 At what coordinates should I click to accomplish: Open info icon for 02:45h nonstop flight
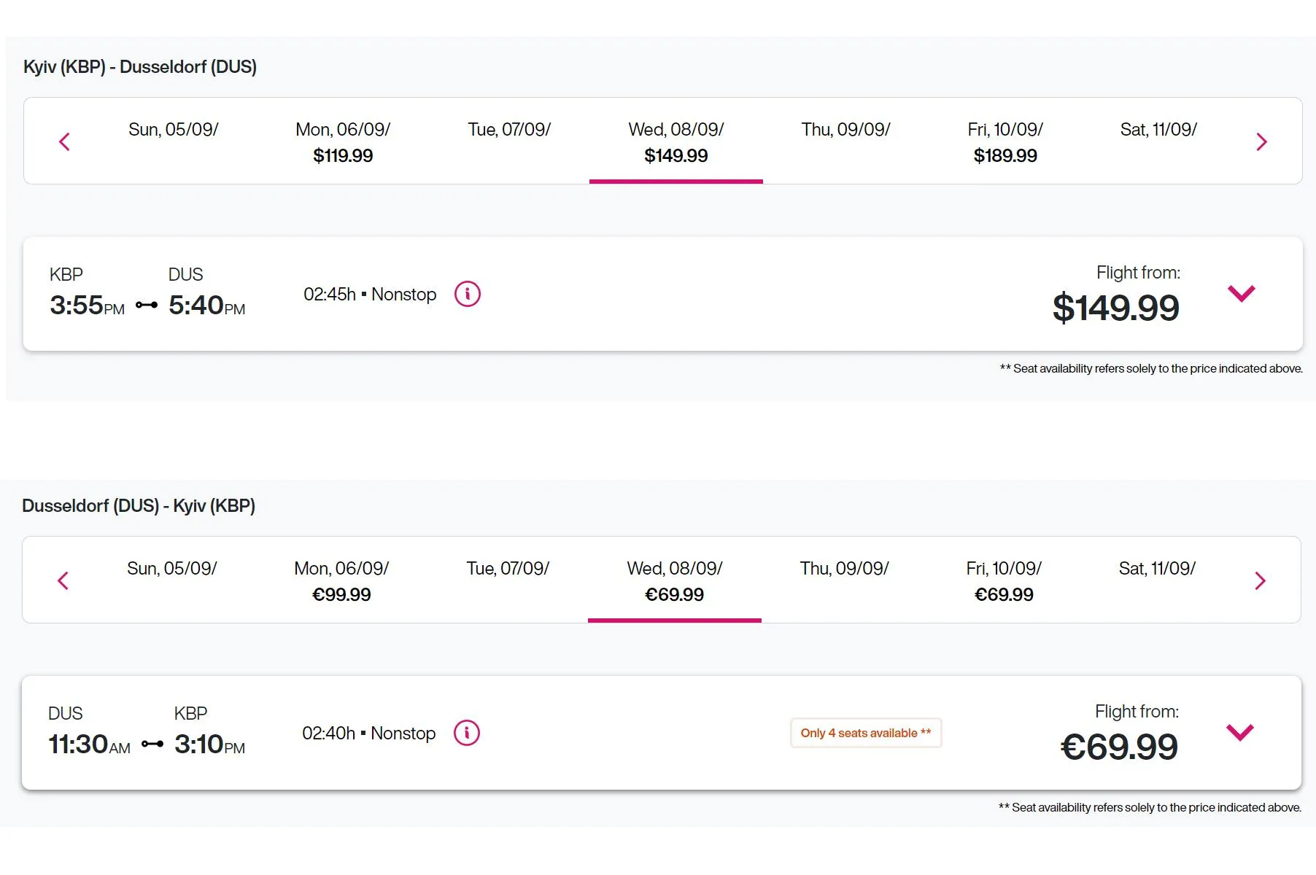[x=468, y=295]
